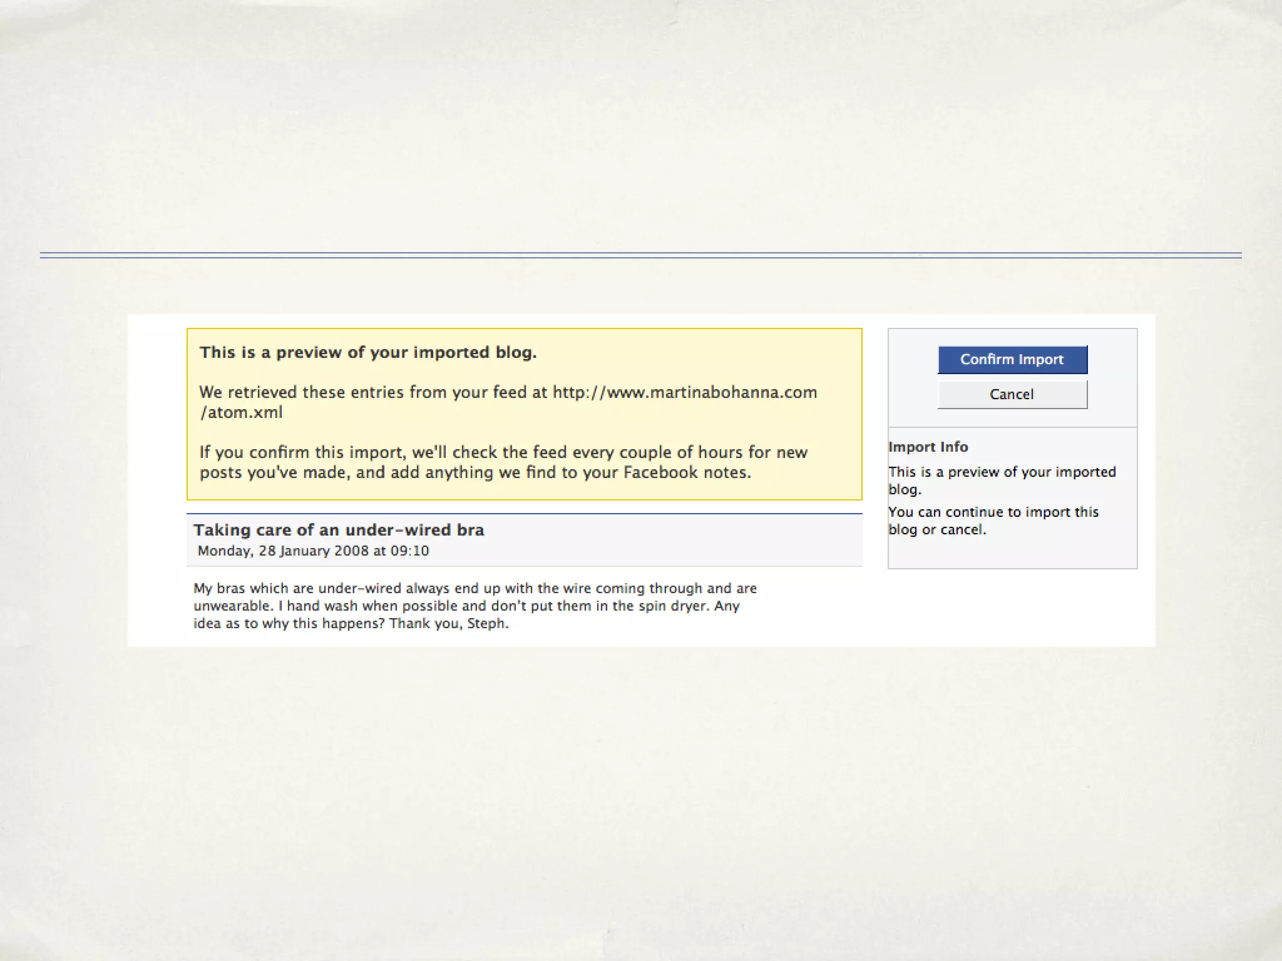
Task: Click the 'Thank you, Steph.' line
Action: (x=448, y=624)
